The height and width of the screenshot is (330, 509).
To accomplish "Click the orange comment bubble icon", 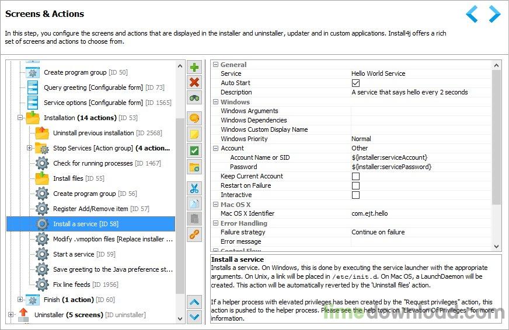I will pyautogui.click(x=194, y=118).
